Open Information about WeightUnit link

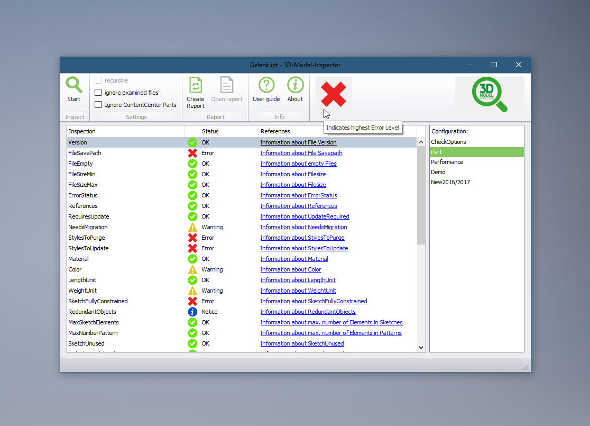point(298,291)
